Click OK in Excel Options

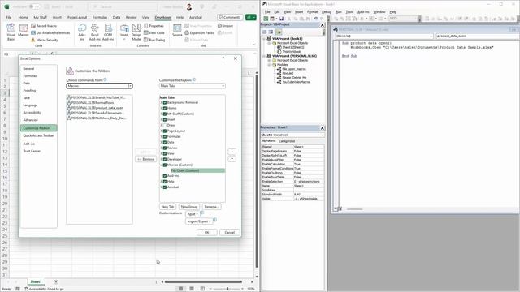[207, 233]
